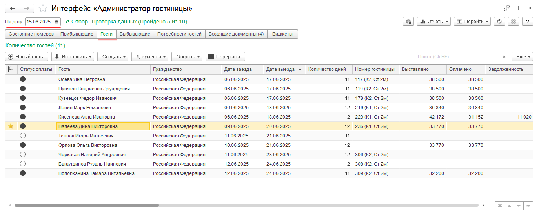Click the horizontal scrollbar at the table bottom
This screenshot has width=541, height=215.
tap(86, 205)
